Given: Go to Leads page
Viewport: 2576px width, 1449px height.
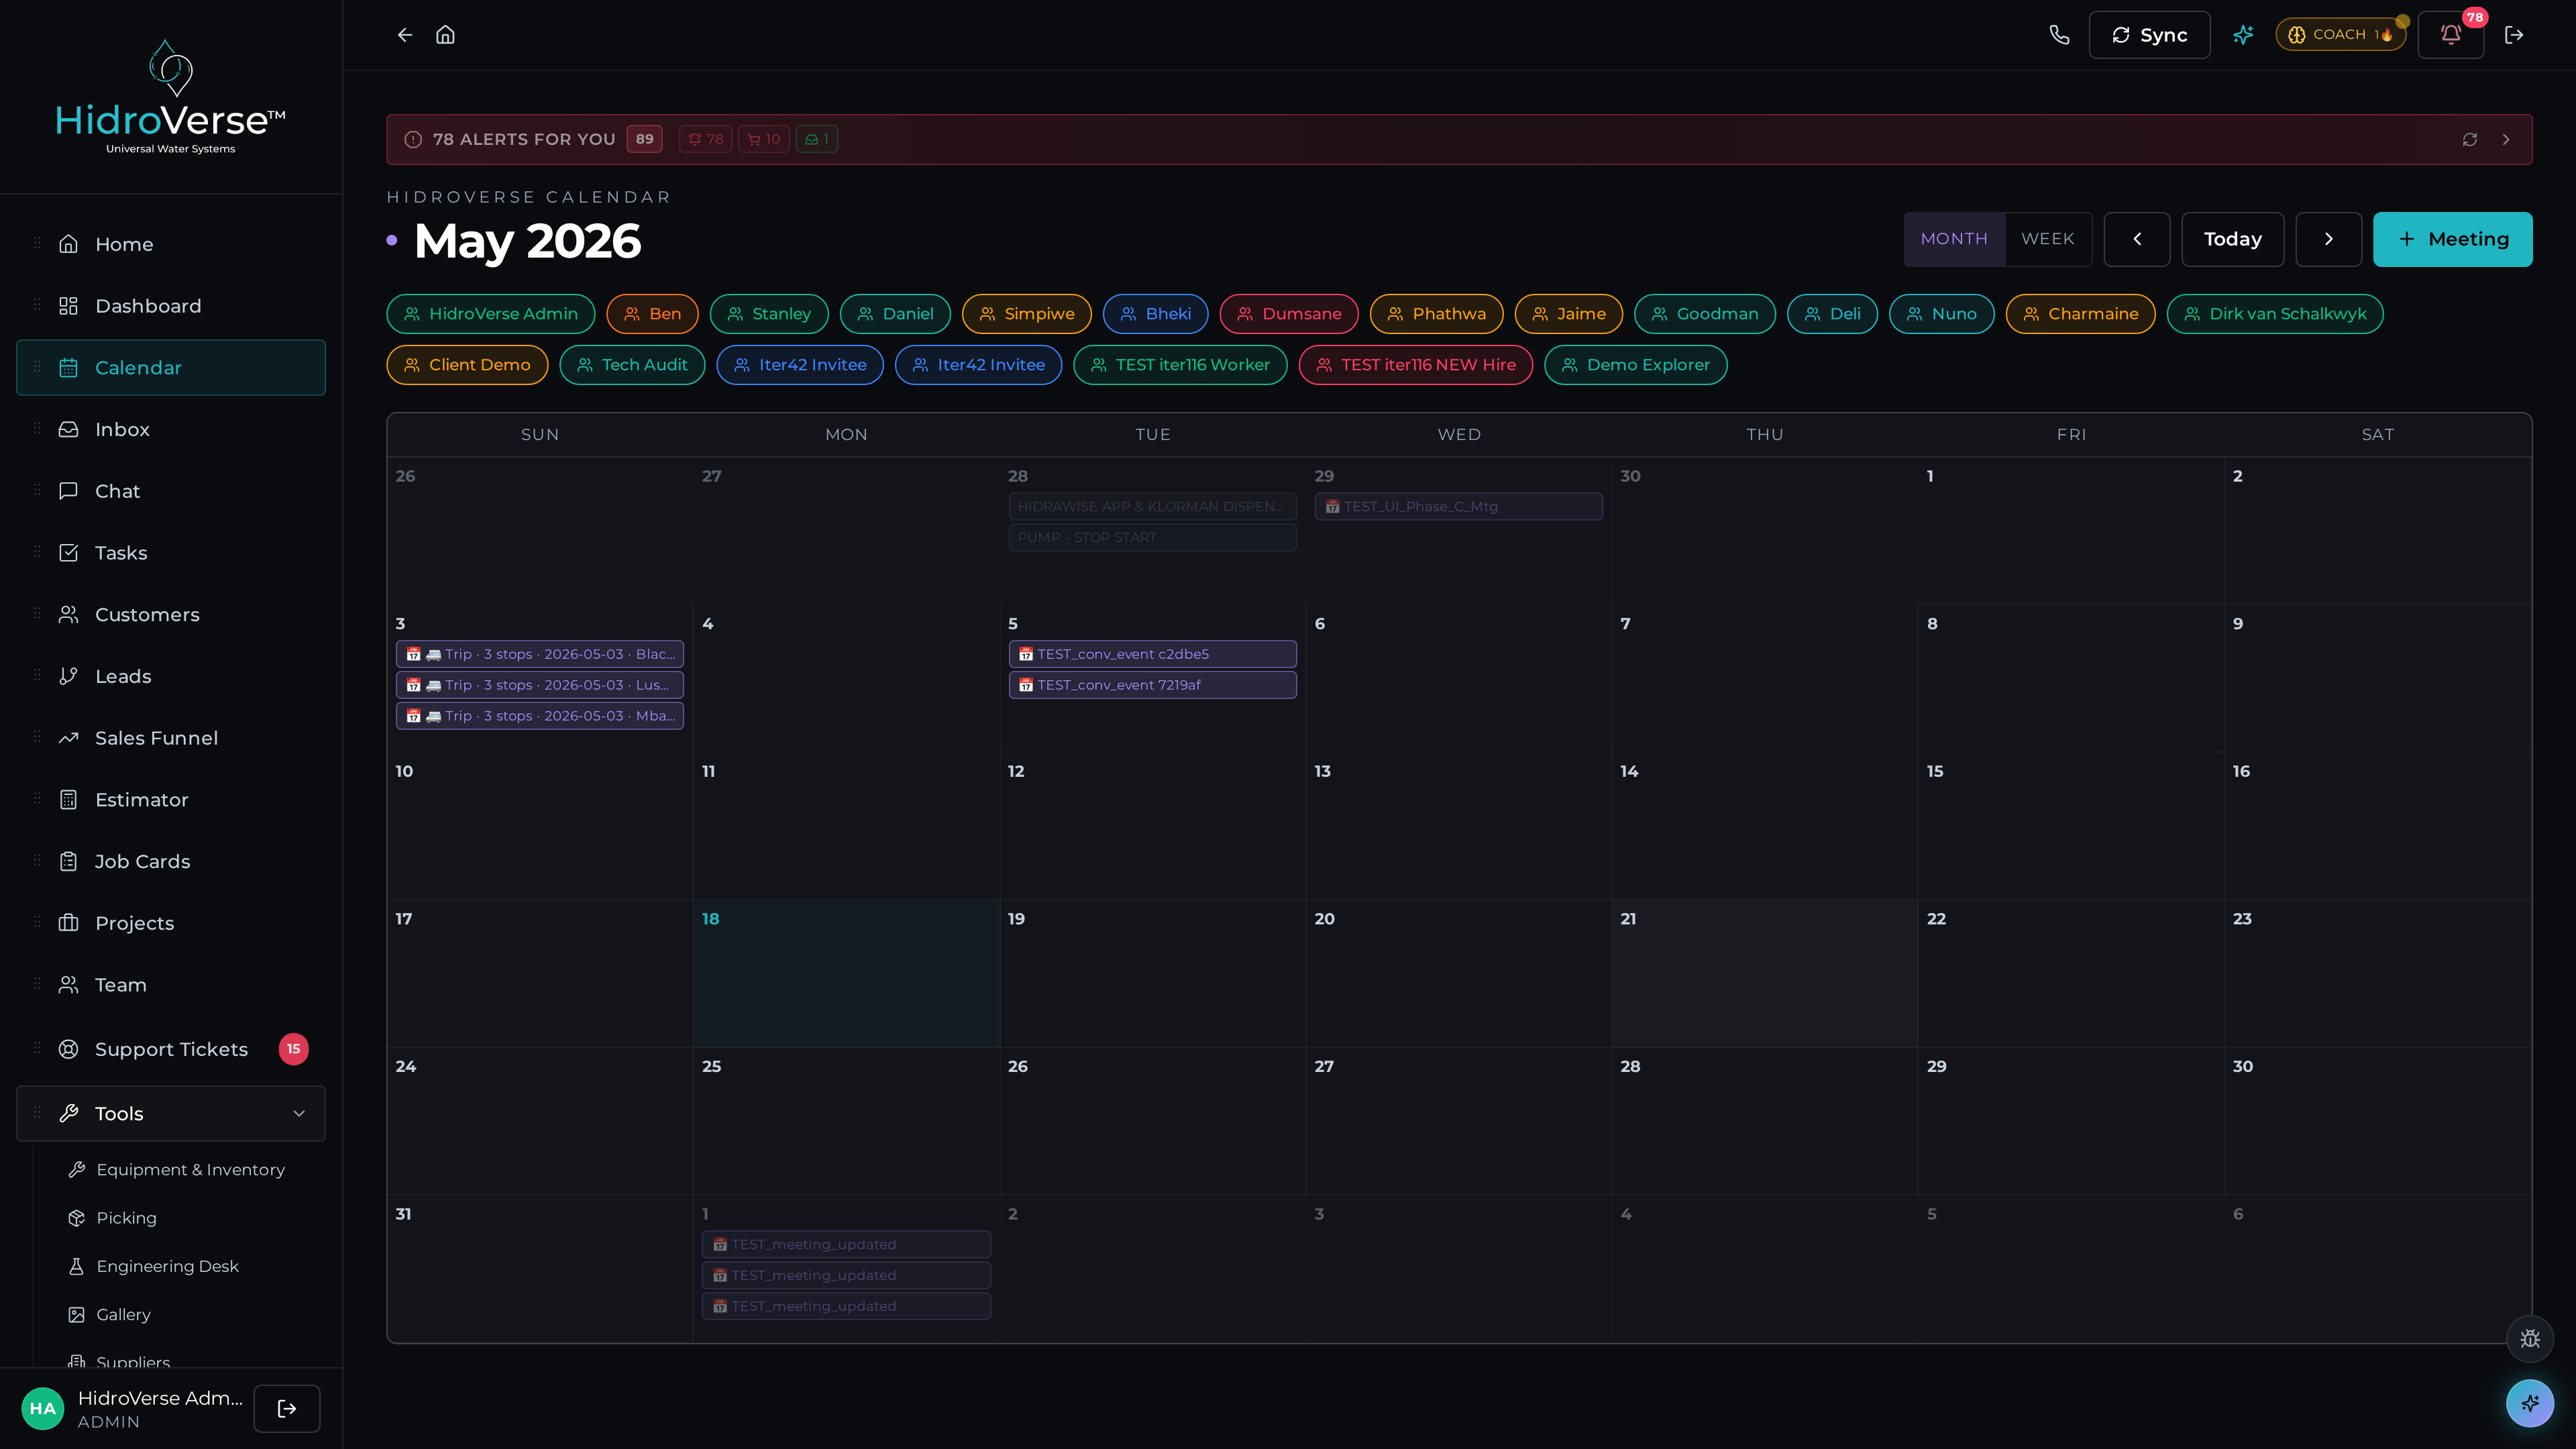Looking at the screenshot, I should (x=171, y=676).
